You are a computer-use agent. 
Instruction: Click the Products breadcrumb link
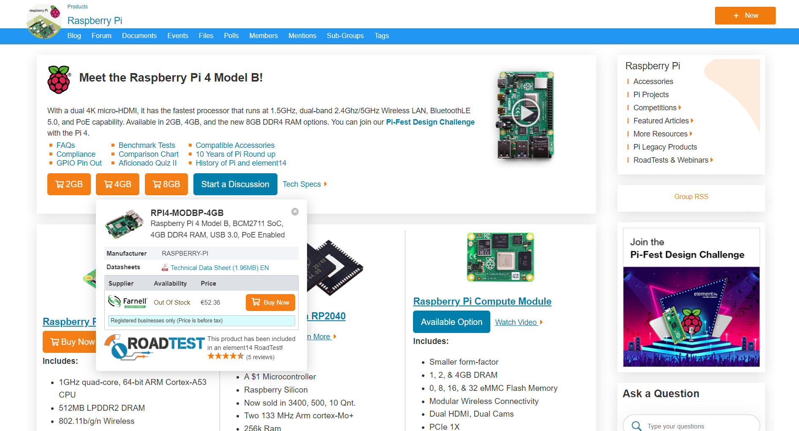pos(78,7)
